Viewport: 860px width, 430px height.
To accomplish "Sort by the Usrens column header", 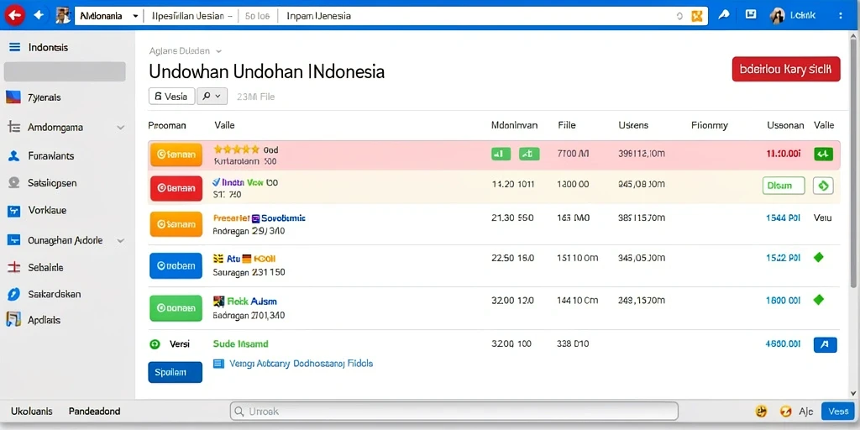I will [x=633, y=125].
